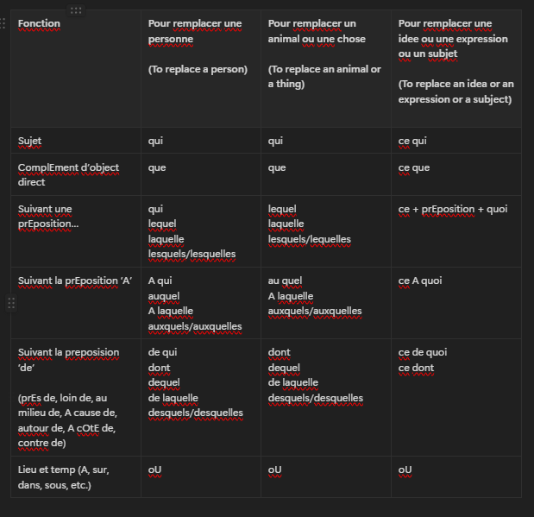
Task: Click the 'Fonction' header cell
Action: point(76,69)
